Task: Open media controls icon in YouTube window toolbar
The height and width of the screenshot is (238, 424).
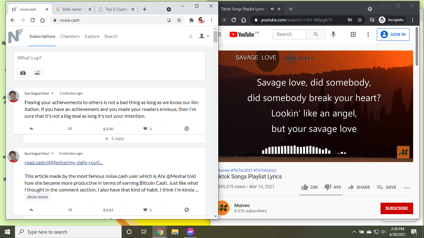Action: (372, 20)
